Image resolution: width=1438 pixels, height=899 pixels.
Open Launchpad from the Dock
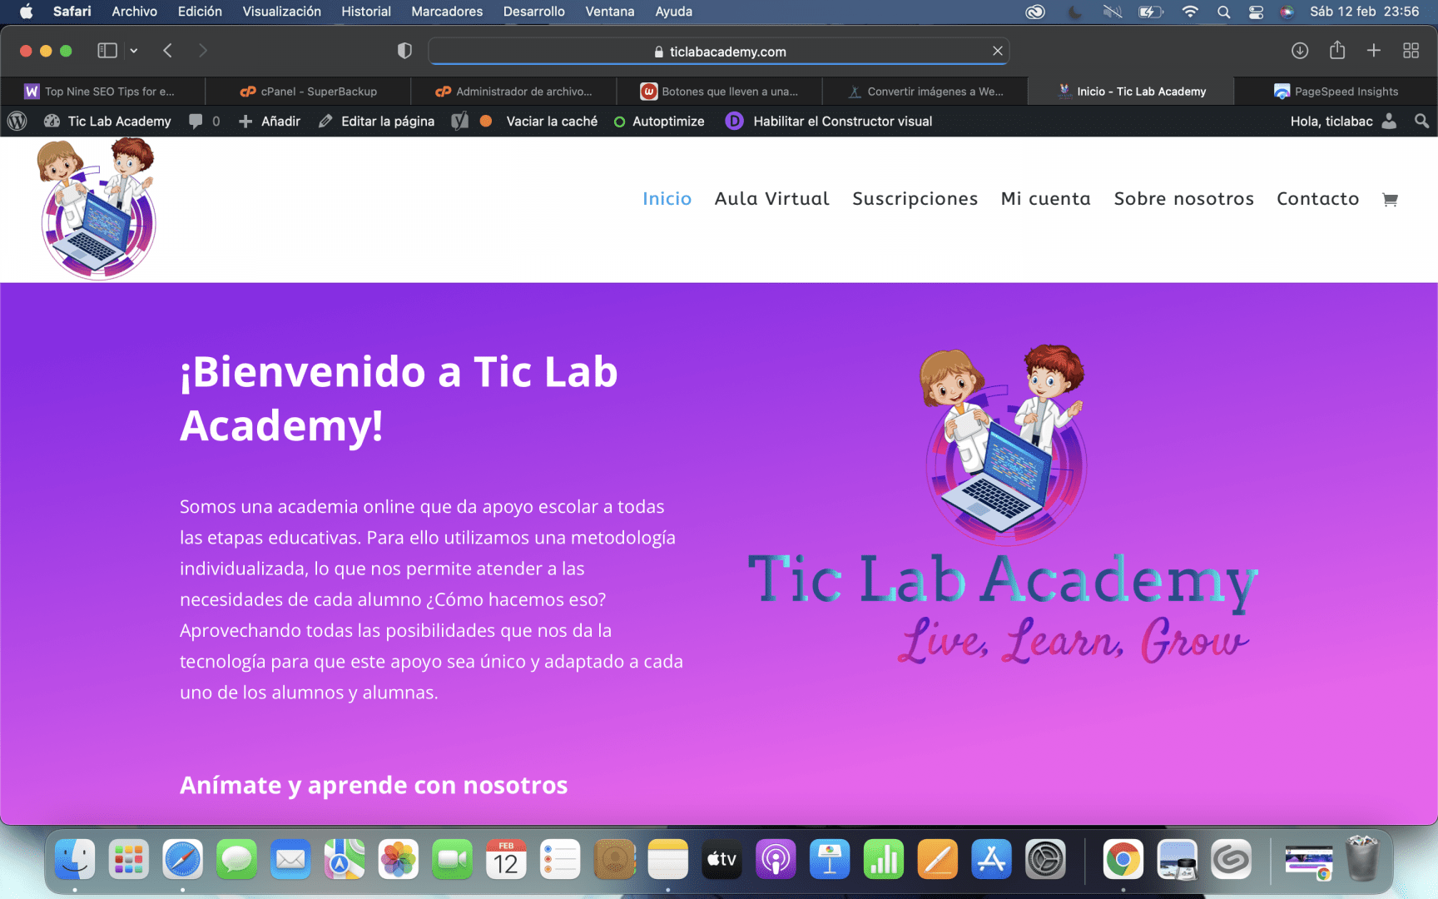(x=129, y=859)
